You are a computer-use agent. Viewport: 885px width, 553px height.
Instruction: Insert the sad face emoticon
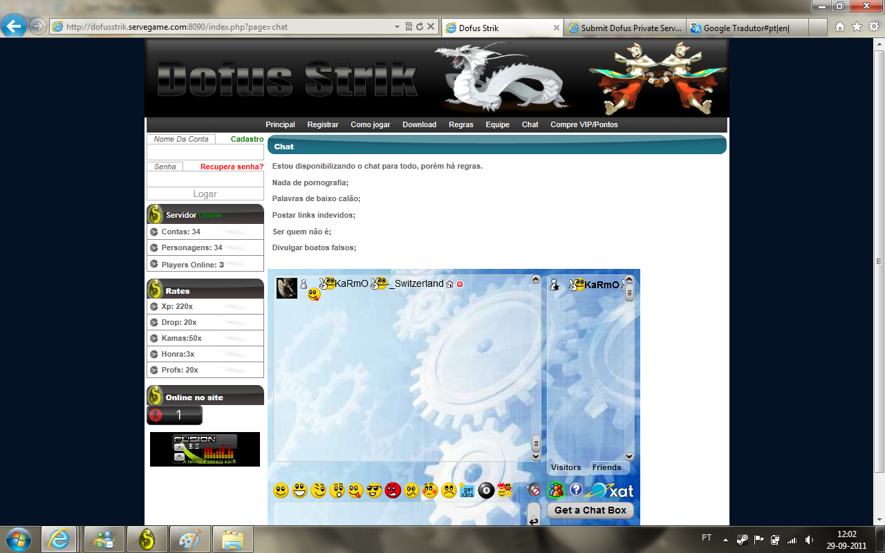click(x=449, y=491)
